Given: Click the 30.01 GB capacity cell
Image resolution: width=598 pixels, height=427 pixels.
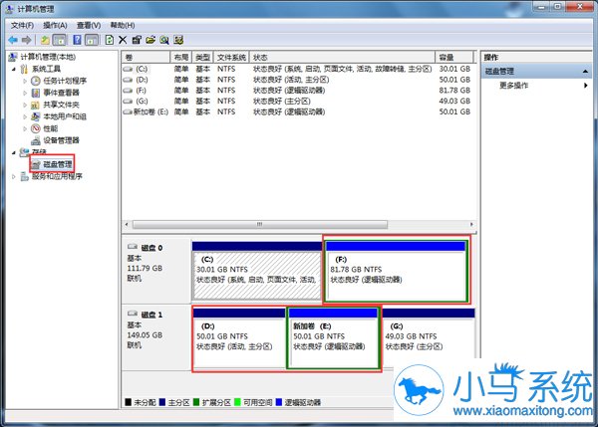Looking at the screenshot, I should tap(454, 69).
